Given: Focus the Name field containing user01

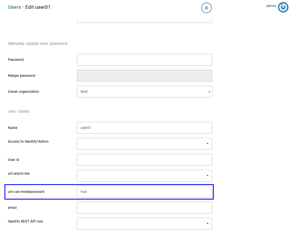Looking at the screenshot, I should point(144,128).
